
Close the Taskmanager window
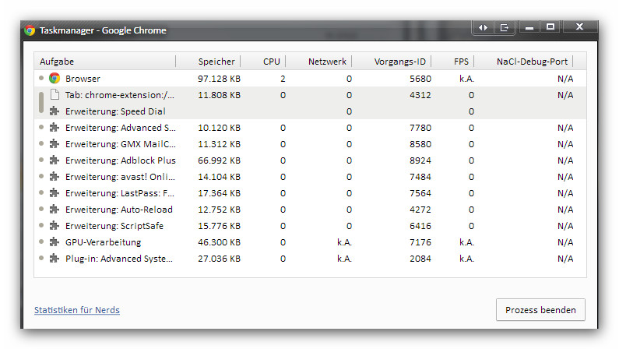point(579,26)
